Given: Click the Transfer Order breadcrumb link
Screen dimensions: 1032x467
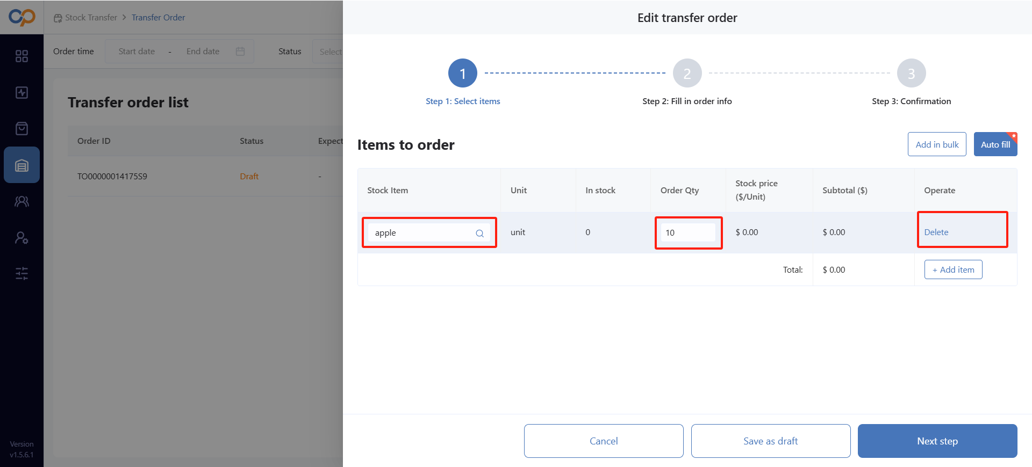Looking at the screenshot, I should click(158, 18).
